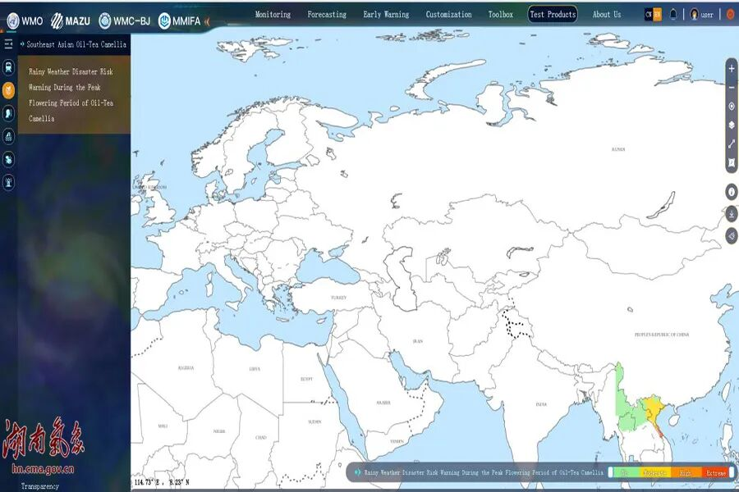Click the Extreme risk legend swatch
The height and width of the screenshot is (492, 739).
click(715, 472)
